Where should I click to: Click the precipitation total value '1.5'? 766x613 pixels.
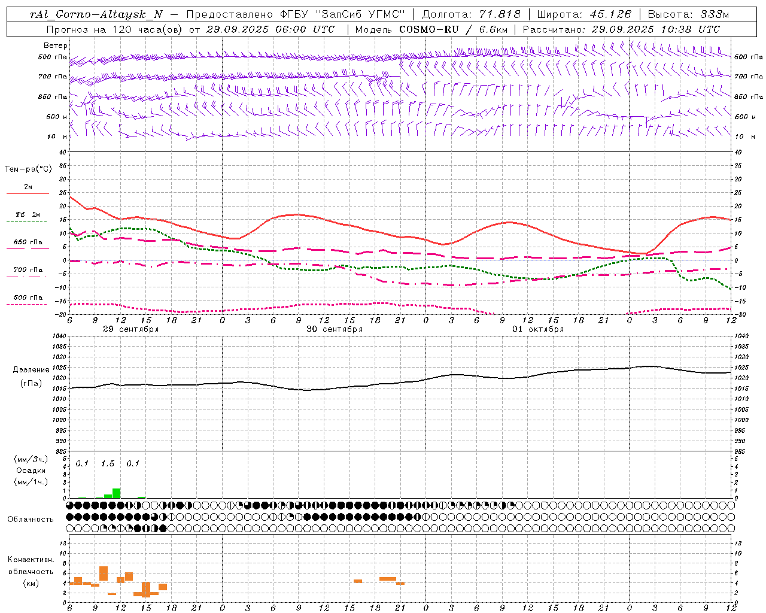[108, 463]
